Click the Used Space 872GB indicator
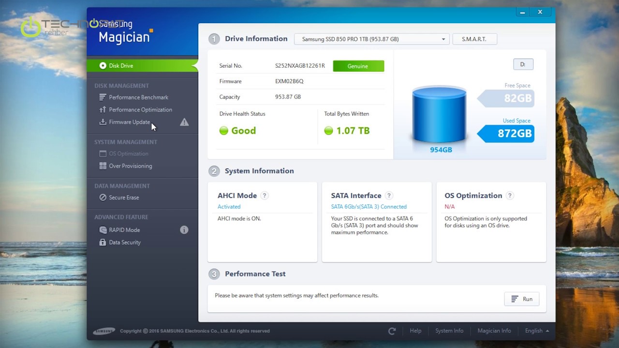The width and height of the screenshot is (619, 348). click(x=506, y=133)
